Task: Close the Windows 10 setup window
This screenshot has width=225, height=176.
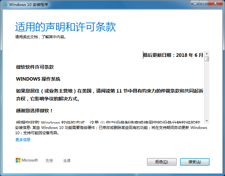Action: (x=215, y=3)
